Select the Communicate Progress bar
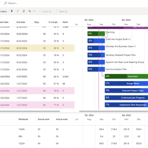 pos(126,97)
